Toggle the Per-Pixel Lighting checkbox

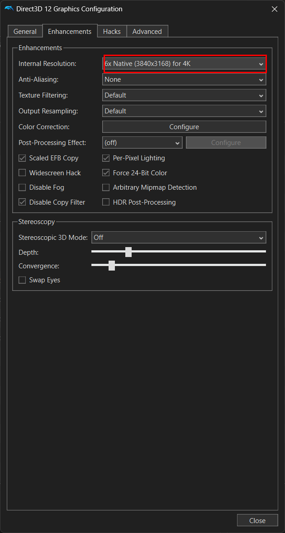click(106, 159)
